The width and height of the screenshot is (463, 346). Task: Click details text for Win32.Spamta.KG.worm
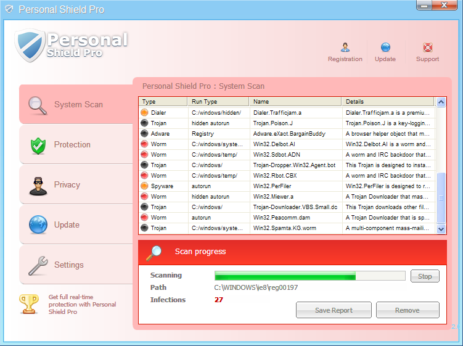pos(387,228)
